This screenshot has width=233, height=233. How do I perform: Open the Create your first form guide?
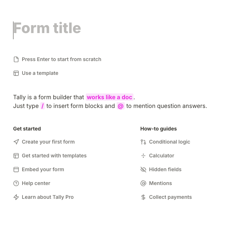[48, 142]
